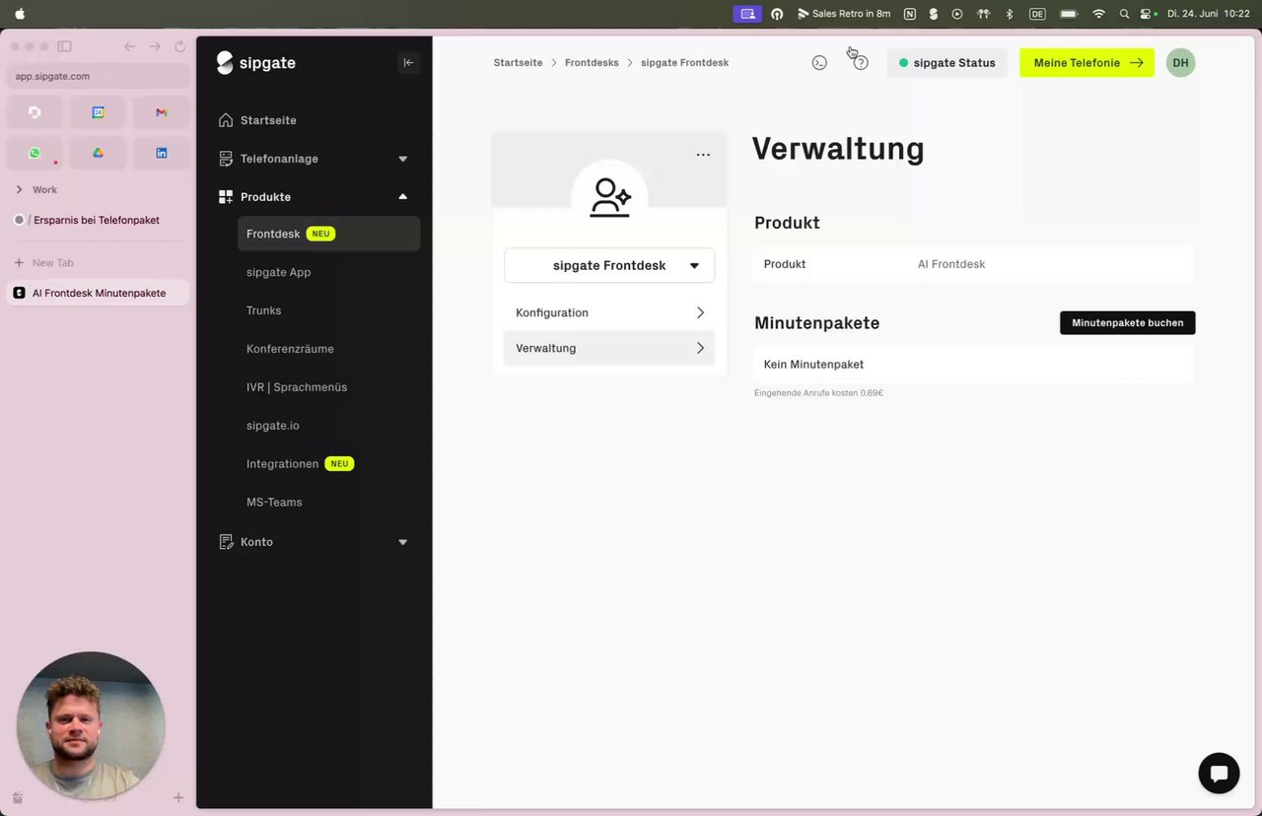Open the console icon next to help

819,63
